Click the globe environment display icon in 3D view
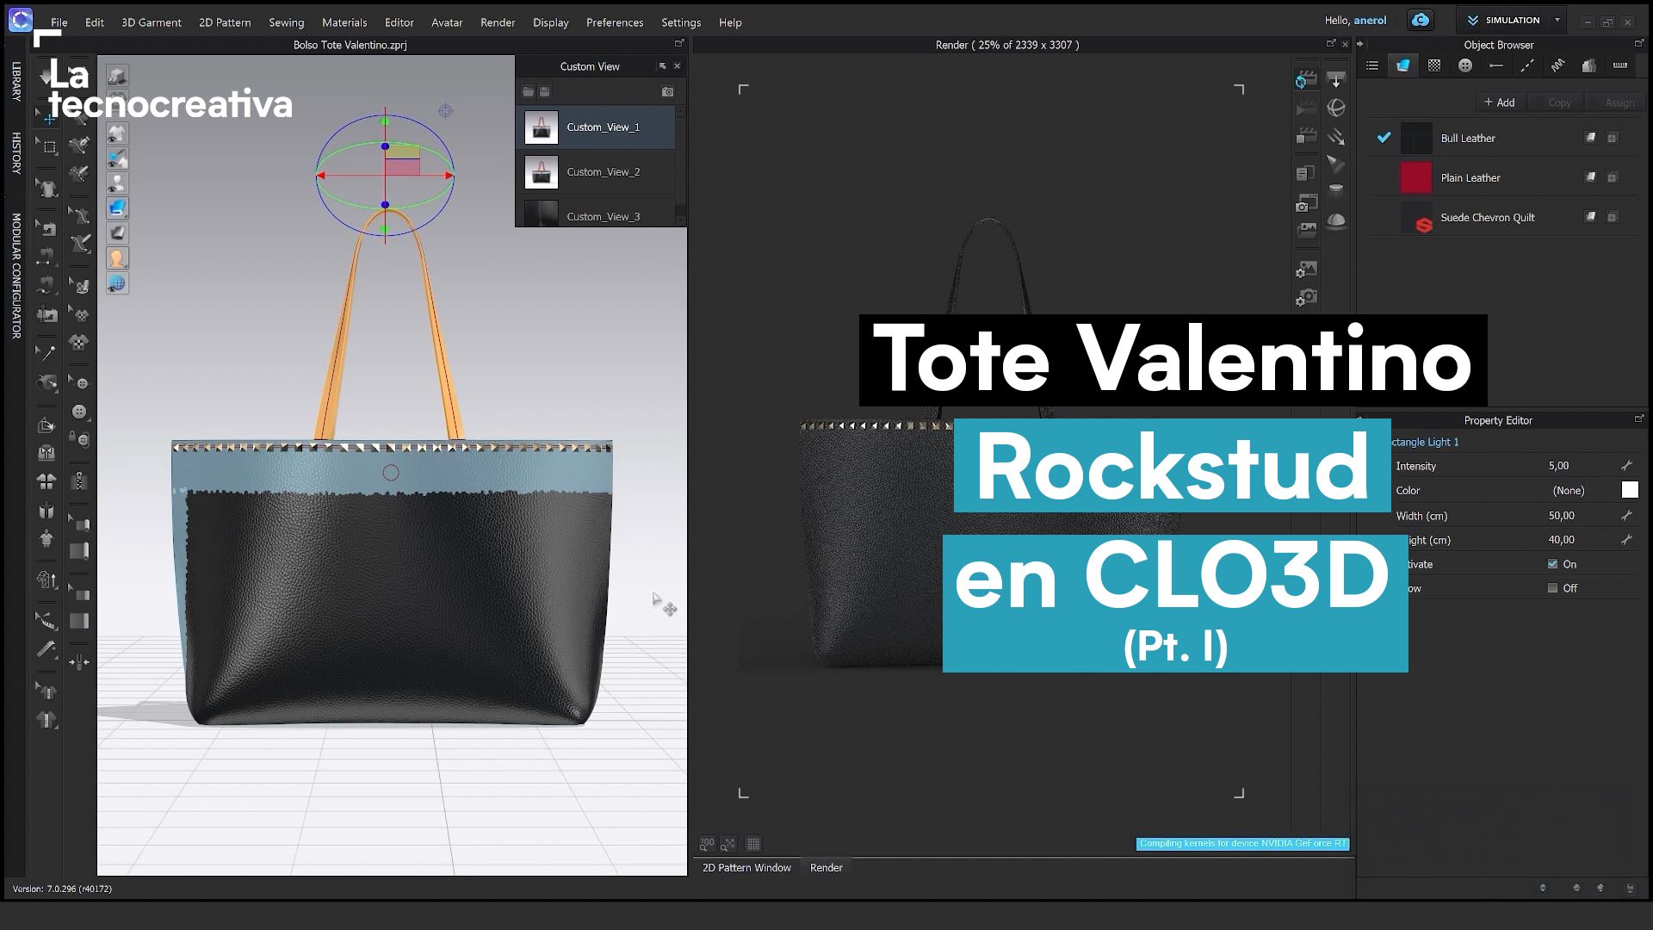This screenshot has height=930, width=1653. pos(118,282)
